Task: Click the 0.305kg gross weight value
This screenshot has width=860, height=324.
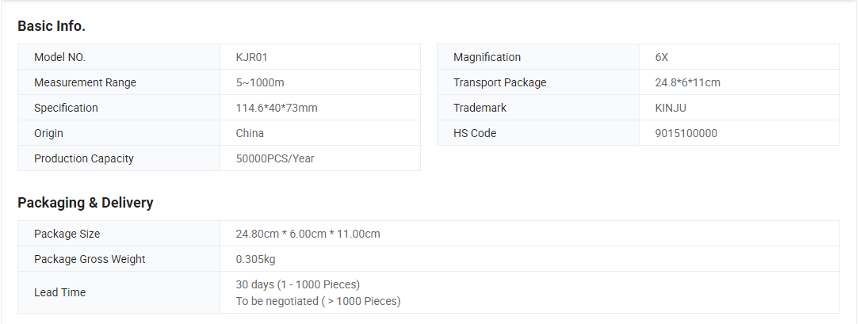Action: (255, 259)
